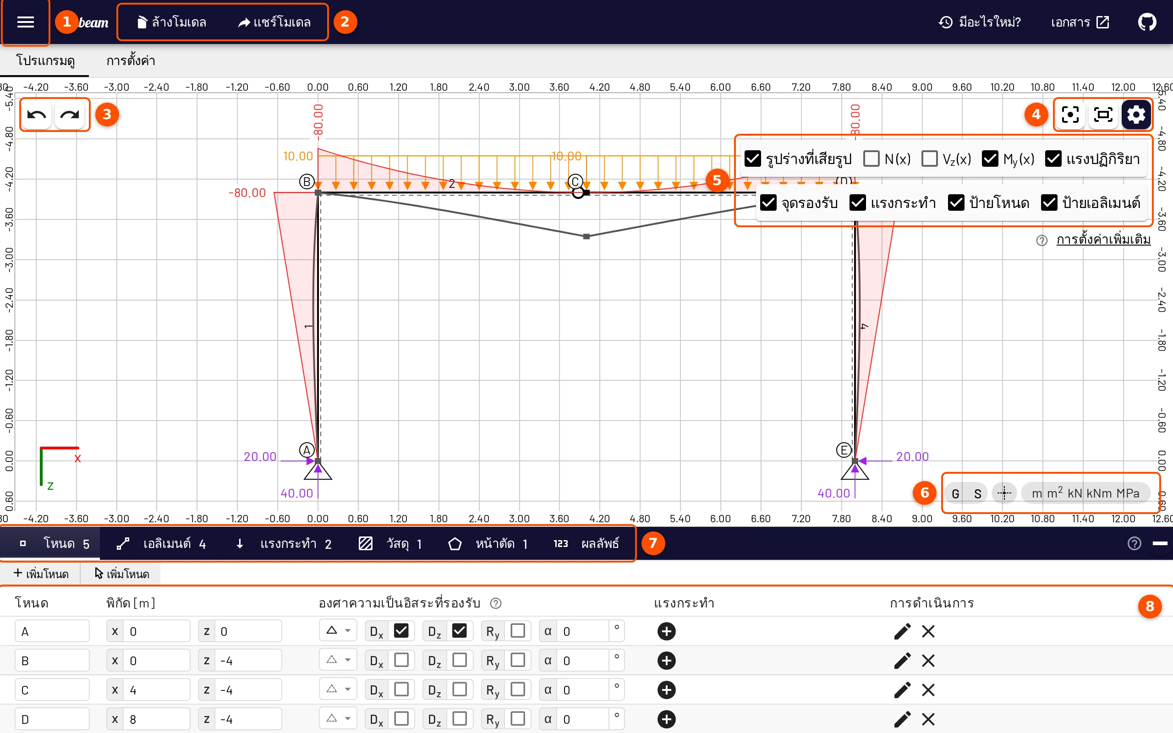This screenshot has height=733, width=1173.
Task: Open the เอลิเมนต์ 4 tab
Action: tap(161, 543)
